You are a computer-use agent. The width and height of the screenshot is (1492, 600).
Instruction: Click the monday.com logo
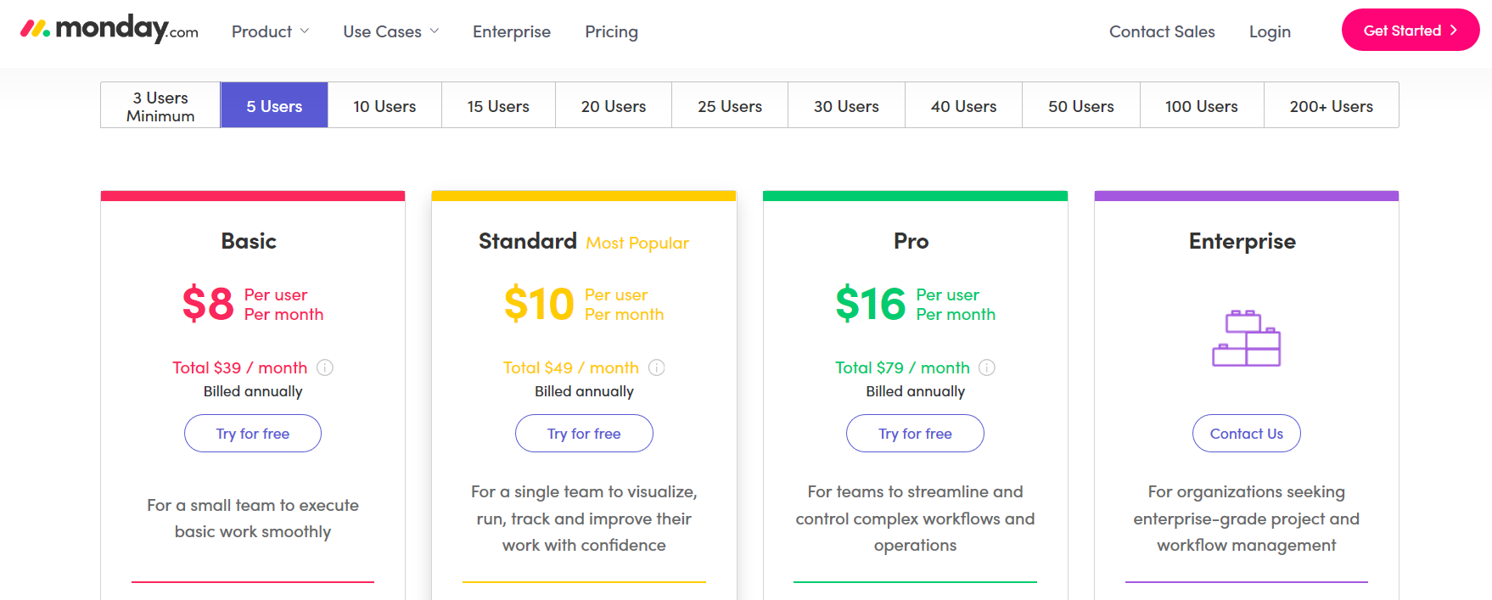[x=109, y=30]
